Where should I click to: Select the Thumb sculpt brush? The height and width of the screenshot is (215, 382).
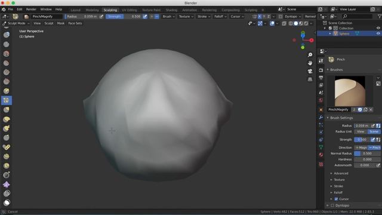pyautogui.click(x=7, y=137)
